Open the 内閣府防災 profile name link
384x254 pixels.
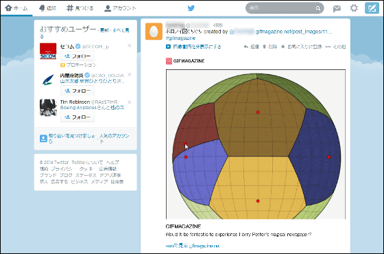[x=72, y=76]
